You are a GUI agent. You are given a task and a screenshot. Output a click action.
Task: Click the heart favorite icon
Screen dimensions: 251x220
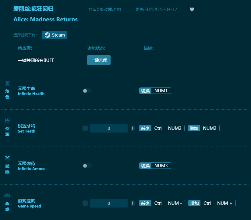coord(192,9)
